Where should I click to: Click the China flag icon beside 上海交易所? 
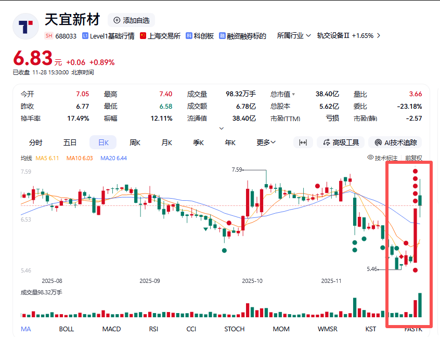click(x=143, y=36)
